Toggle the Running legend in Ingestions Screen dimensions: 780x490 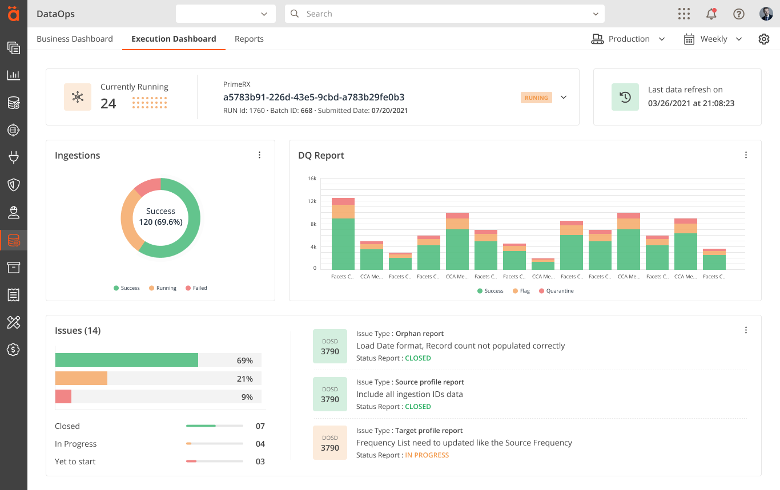163,288
